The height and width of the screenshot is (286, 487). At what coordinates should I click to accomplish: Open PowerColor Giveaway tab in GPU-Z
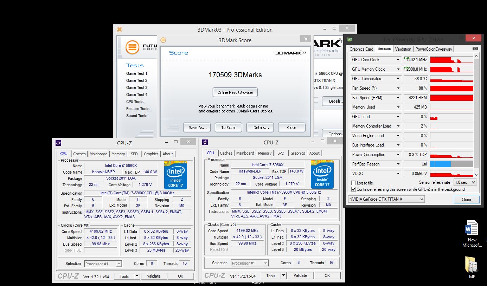pos(434,49)
